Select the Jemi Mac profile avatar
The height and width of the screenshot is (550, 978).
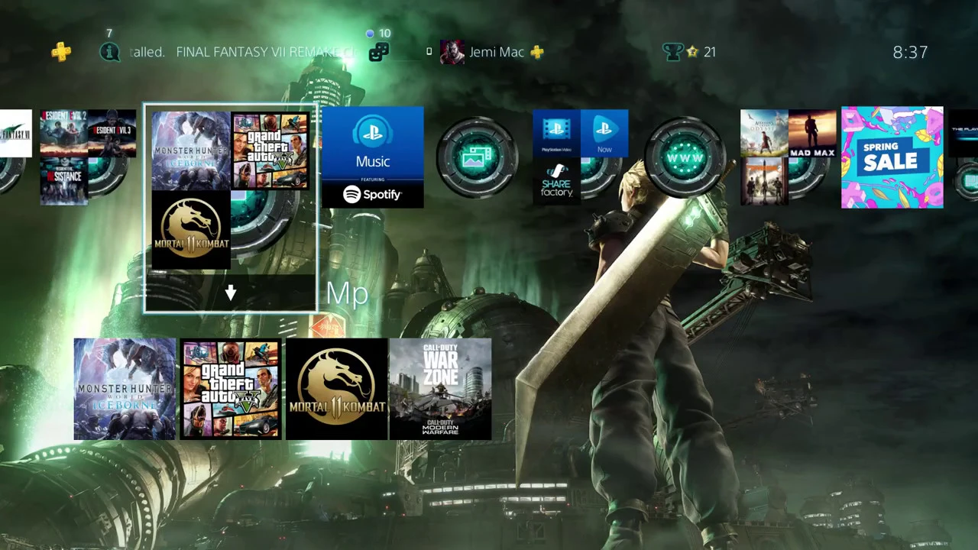click(x=452, y=52)
